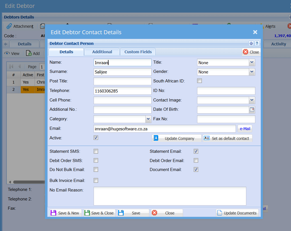Image resolution: width=291 pixels, height=231 pixels.
Task: Click the Post Title input field
Action: point(123,81)
